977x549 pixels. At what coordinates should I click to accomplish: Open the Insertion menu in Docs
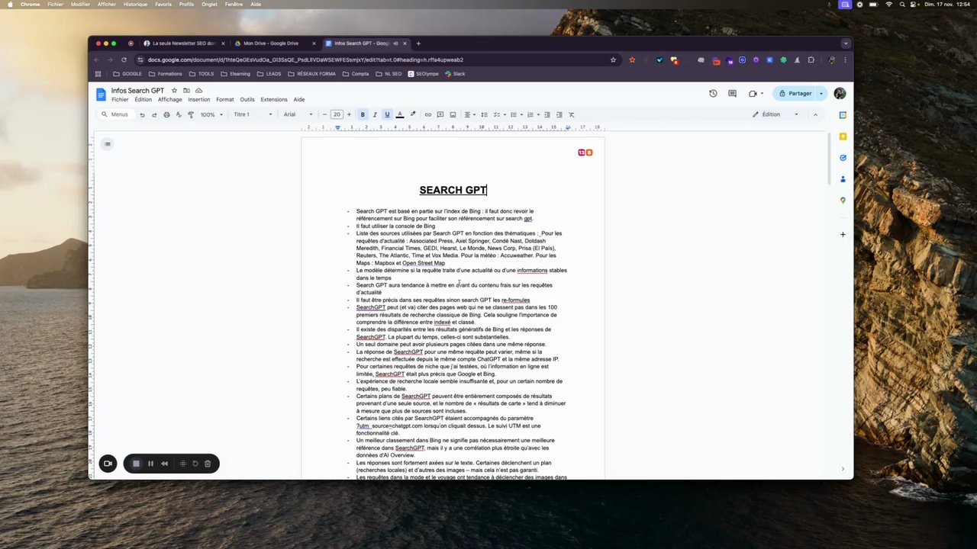click(199, 100)
